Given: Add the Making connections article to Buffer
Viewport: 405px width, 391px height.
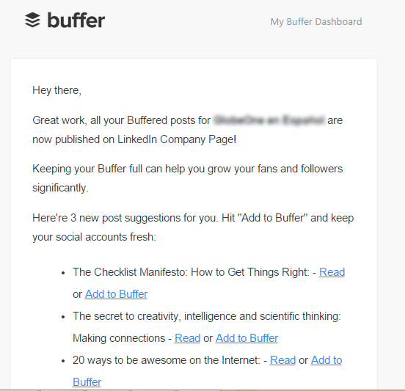Looking at the screenshot, I should pos(247,338).
